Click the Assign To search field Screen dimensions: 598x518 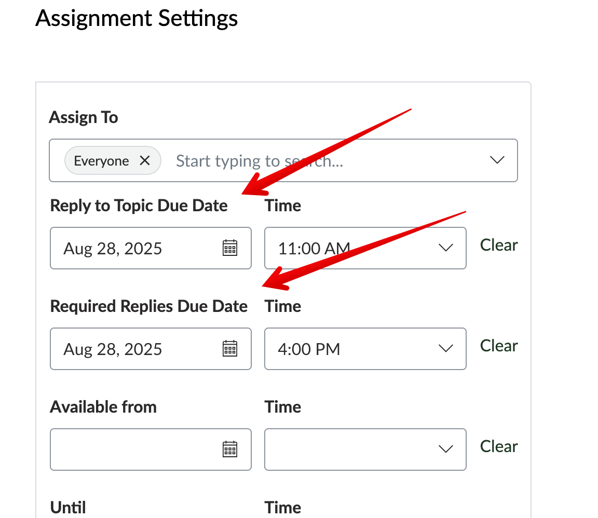click(311, 161)
